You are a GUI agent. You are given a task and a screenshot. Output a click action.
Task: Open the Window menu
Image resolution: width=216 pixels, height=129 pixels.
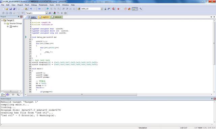(x=65, y=5)
